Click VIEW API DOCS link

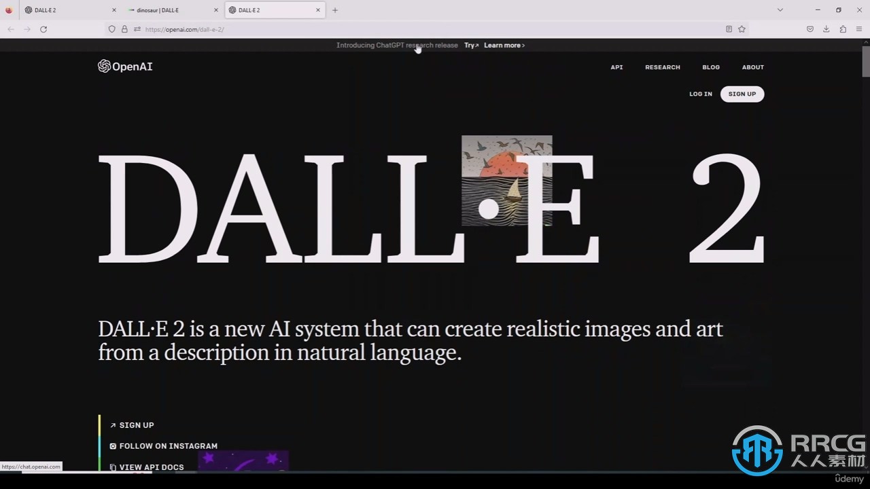[152, 467]
